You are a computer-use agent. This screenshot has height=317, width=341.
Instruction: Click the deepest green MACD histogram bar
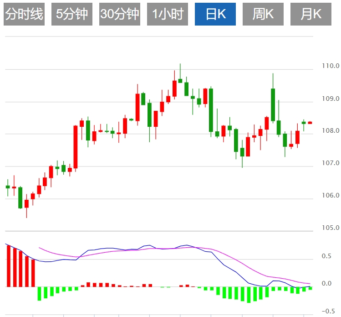[249, 295]
